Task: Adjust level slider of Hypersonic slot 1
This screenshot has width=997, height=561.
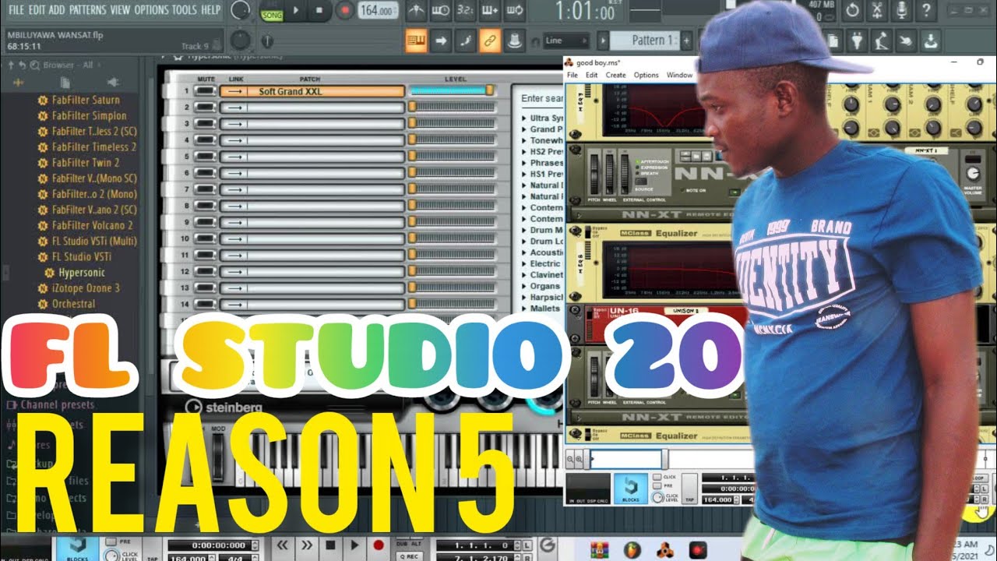Action: click(x=452, y=91)
